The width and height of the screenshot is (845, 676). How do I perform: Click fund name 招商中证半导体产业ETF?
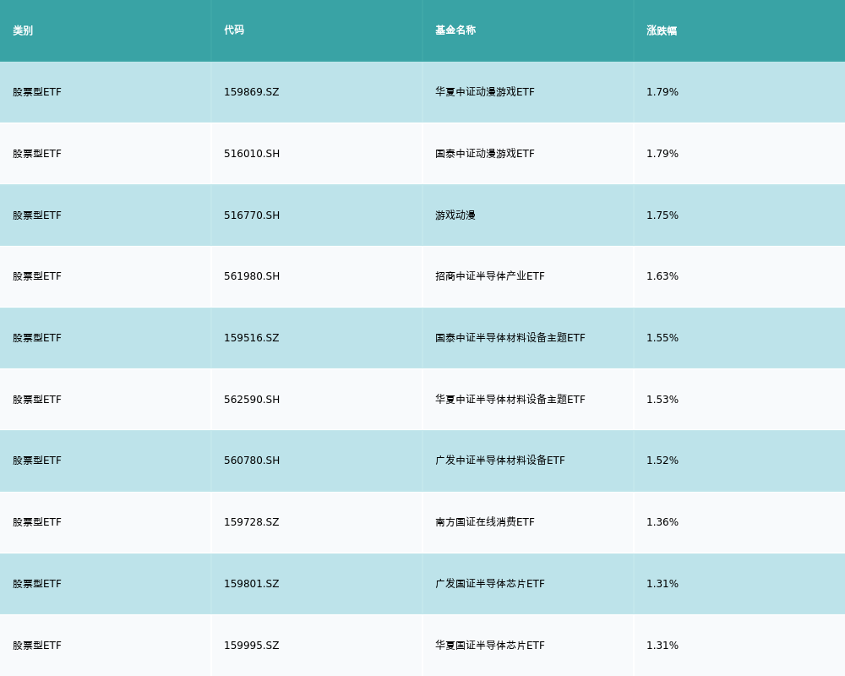490,276
